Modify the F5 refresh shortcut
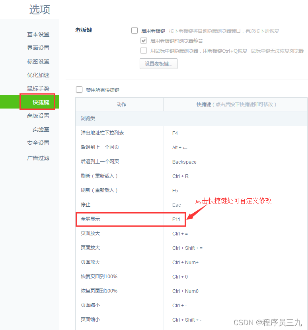Viewport: 308px width, 330px height. (x=175, y=191)
